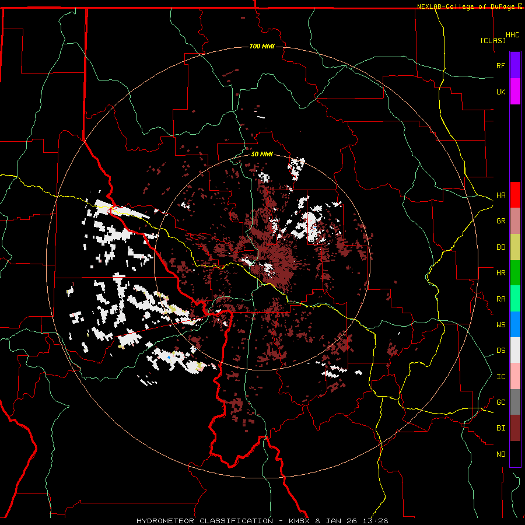Click the UK magenta legend swatch
The width and height of the screenshot is (525, 525).
point(515,92)
